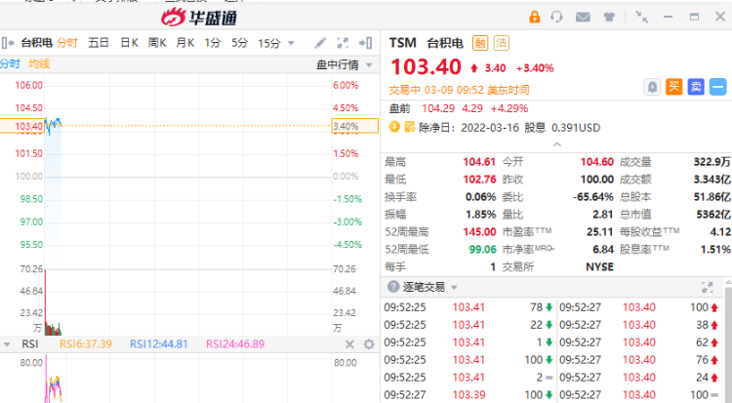Click the 沽 short-sell badge
Image resolution: width=732 pixels, height=403 pixels.
click(502, 43)
